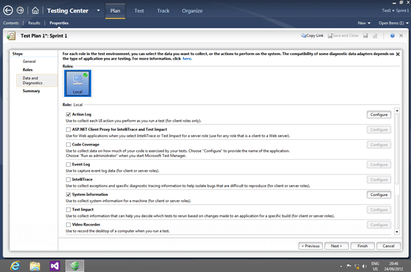
Task: Open the home icon in the header
Action: tap(35, 10)
